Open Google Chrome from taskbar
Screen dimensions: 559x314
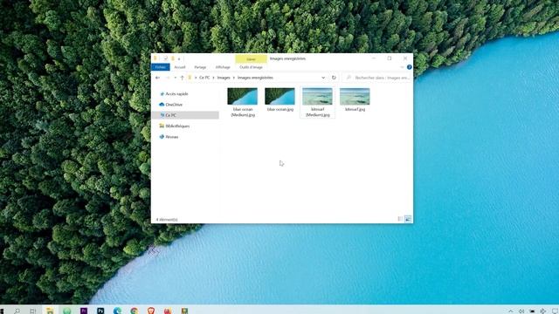(135, 311)
